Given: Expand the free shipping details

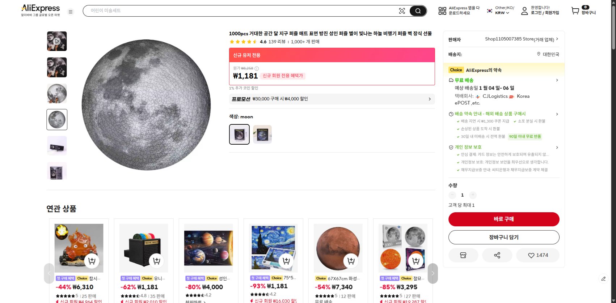Looking at the screenshot, I should tap(557, 80).
